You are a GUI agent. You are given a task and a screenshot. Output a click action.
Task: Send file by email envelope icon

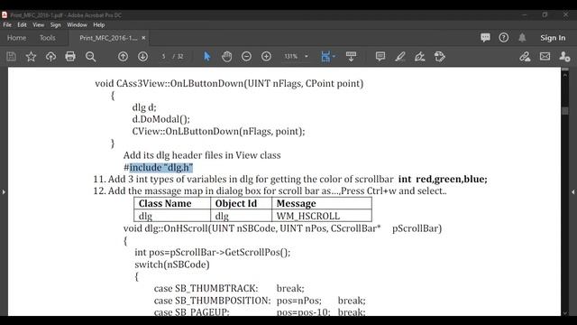[x=545, y=56]
